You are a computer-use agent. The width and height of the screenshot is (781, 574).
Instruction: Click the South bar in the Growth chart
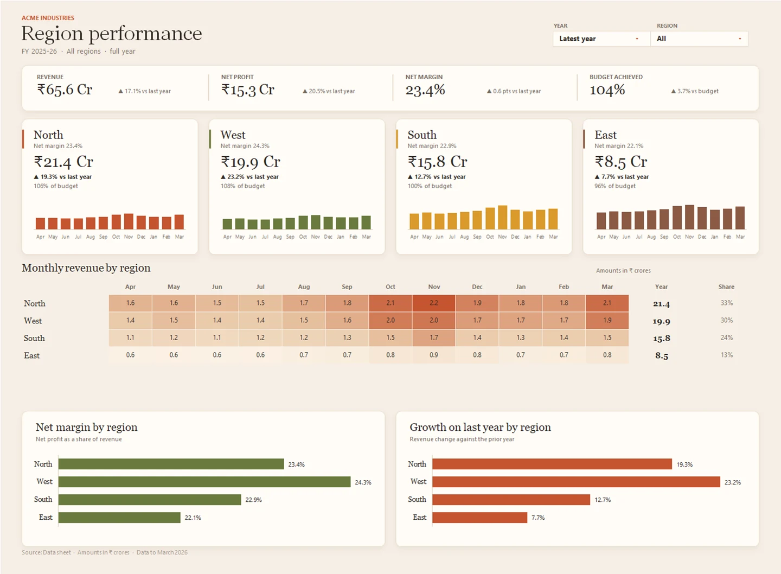tap(511, 500)
